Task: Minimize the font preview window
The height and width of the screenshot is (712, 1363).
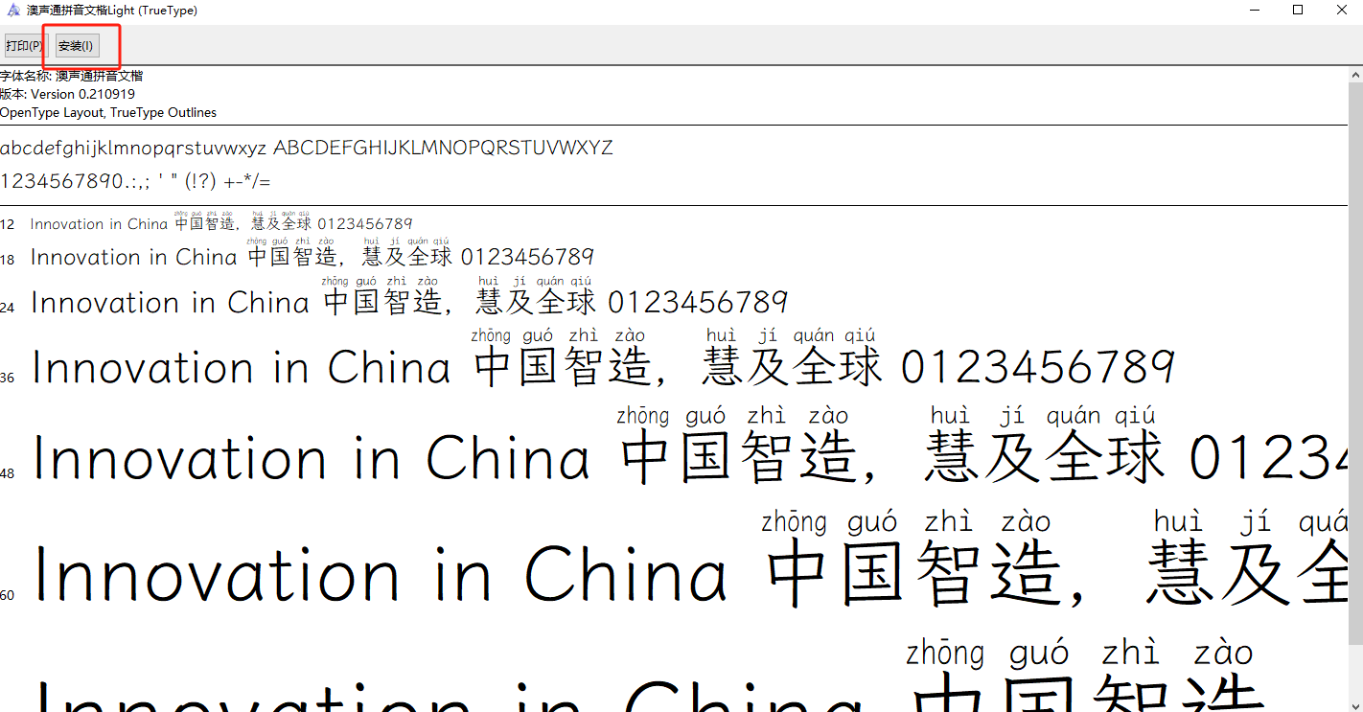Action: pos(1255,11)
